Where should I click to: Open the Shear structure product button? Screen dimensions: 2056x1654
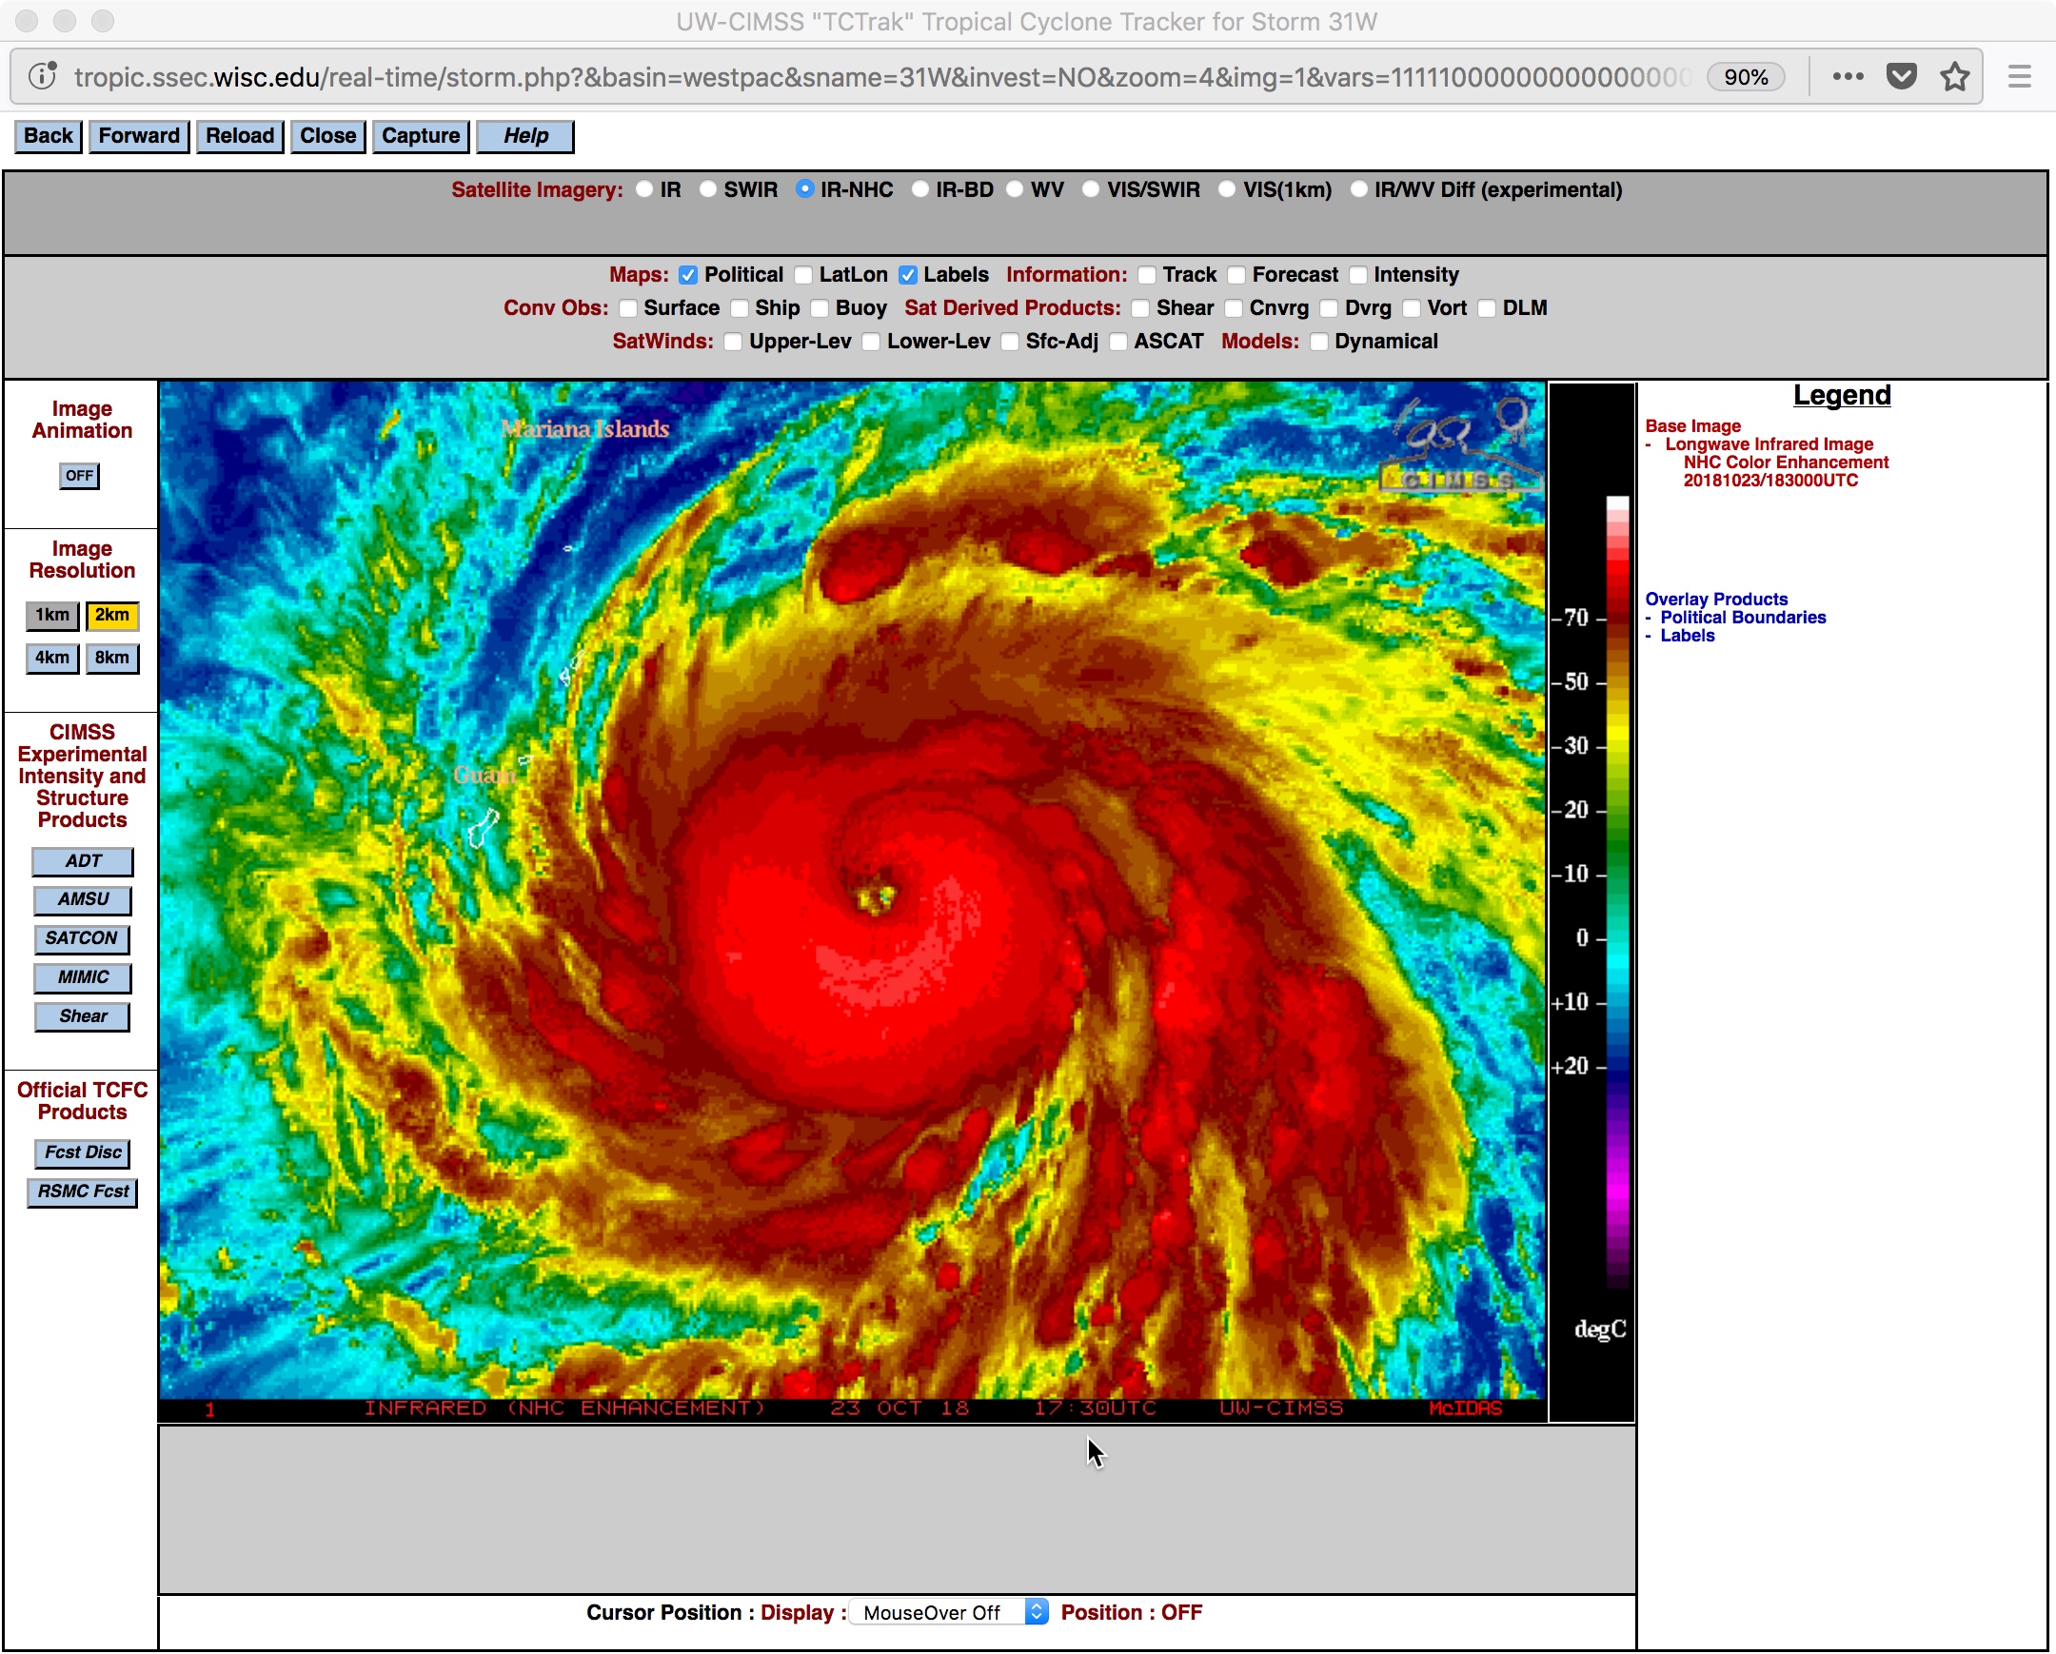tap(83, 1017)
